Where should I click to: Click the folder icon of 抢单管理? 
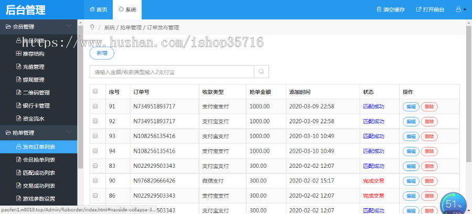pyautogui.click(x=8, y=132)
